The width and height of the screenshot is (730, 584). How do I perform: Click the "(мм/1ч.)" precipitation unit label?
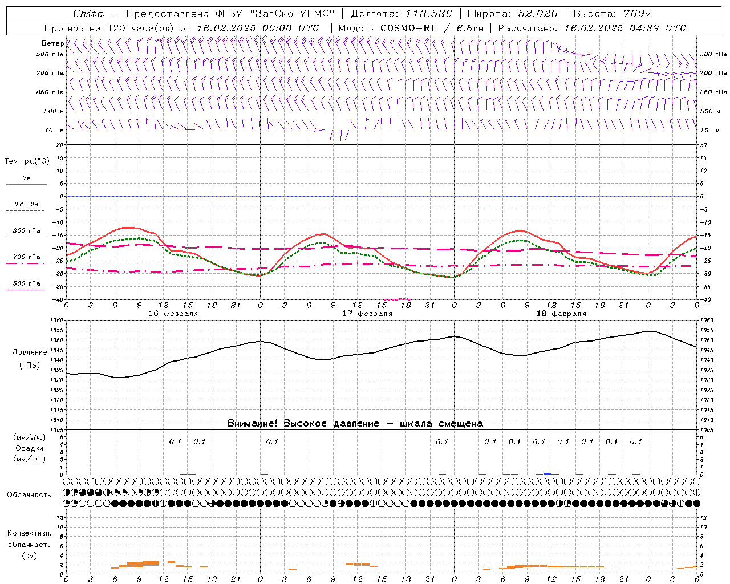pyautogui.click(x=30, y=459)
